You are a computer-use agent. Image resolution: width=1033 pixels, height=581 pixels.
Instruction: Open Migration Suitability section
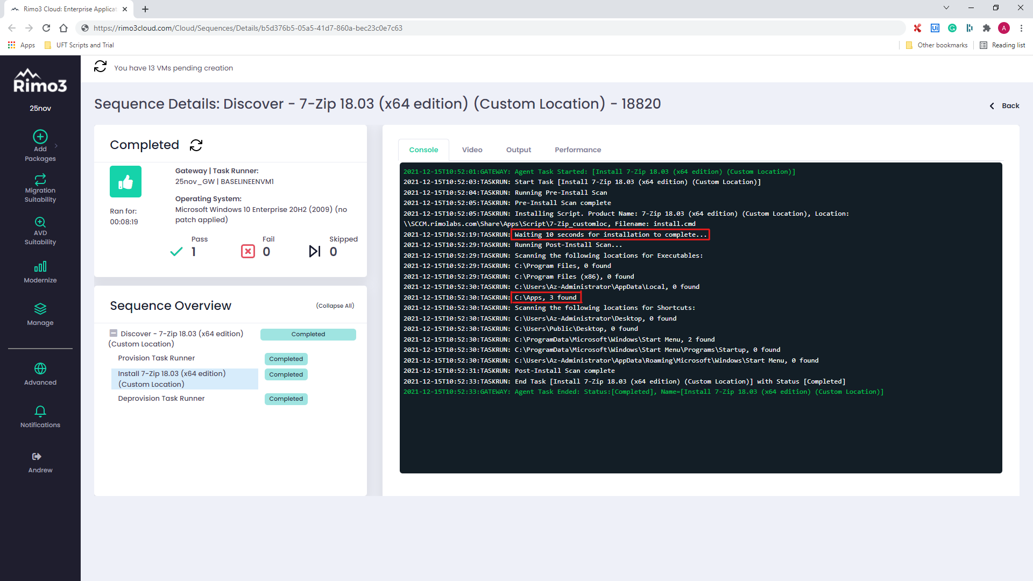tap(40, 188)
